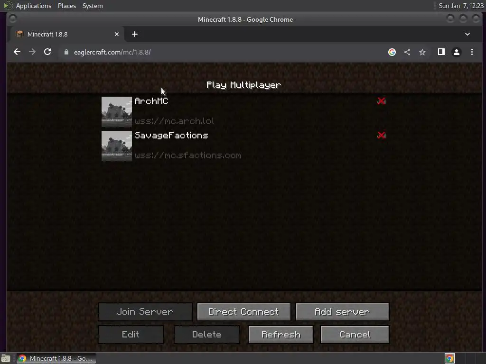Open a new browser tab
The width and height of the screenshot is (486, 364).
pos(134,34)
